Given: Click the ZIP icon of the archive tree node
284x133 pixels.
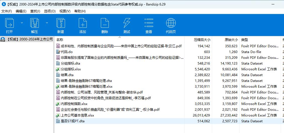Looking at the screenshot, I should [x=3, y=39].
